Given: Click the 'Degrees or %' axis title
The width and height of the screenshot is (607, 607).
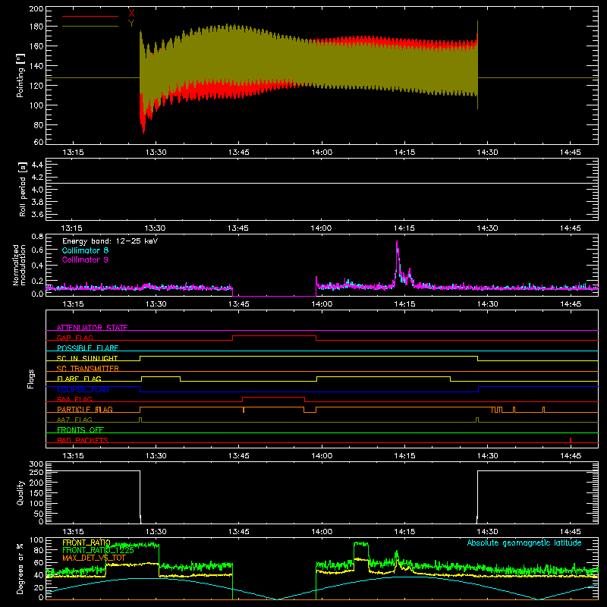Looking at the screenshot, I should 20,568.
